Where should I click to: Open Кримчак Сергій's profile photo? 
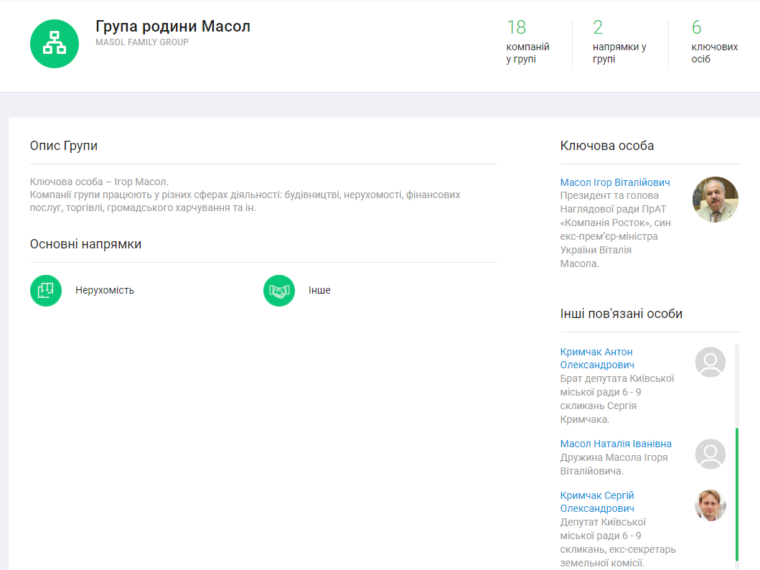pos(710,505)
